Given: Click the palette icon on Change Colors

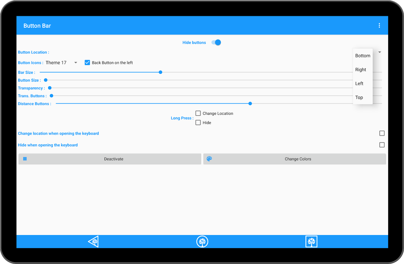Looking at the screenshot, I should click(x=209, y=159).
